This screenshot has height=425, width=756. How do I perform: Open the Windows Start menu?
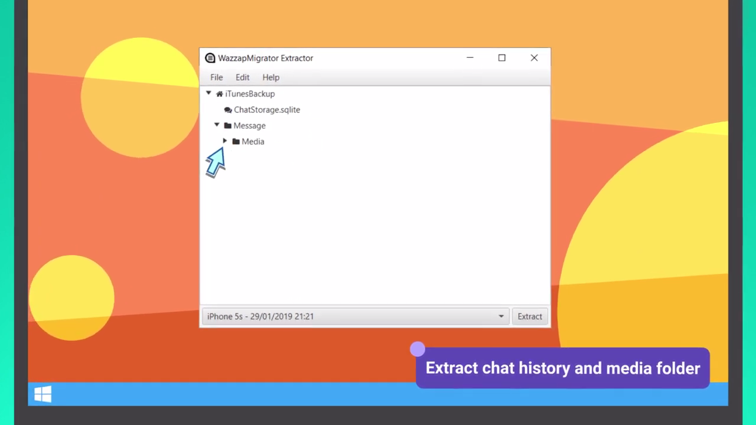(43, 394)
